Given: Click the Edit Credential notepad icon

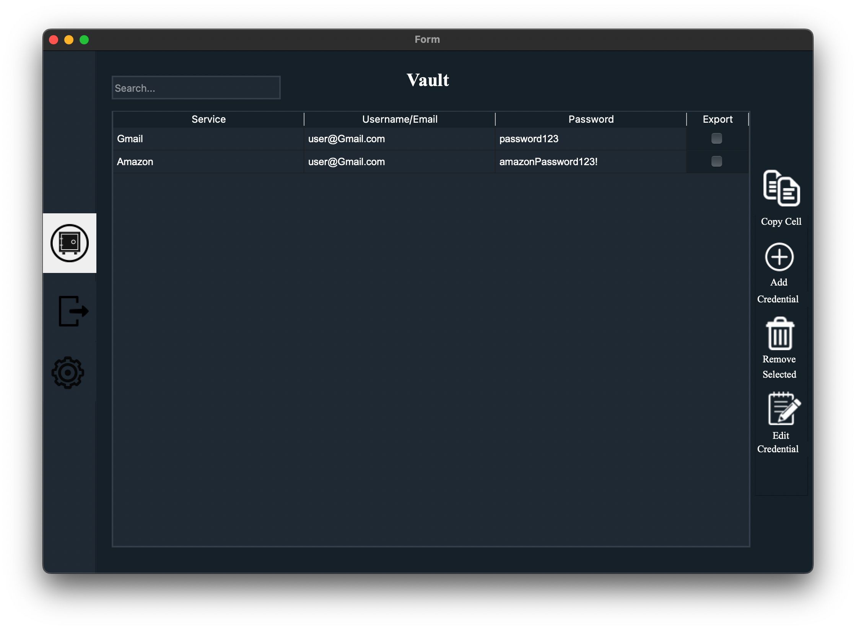Looking at the screenshot, I should pos(784,409).
